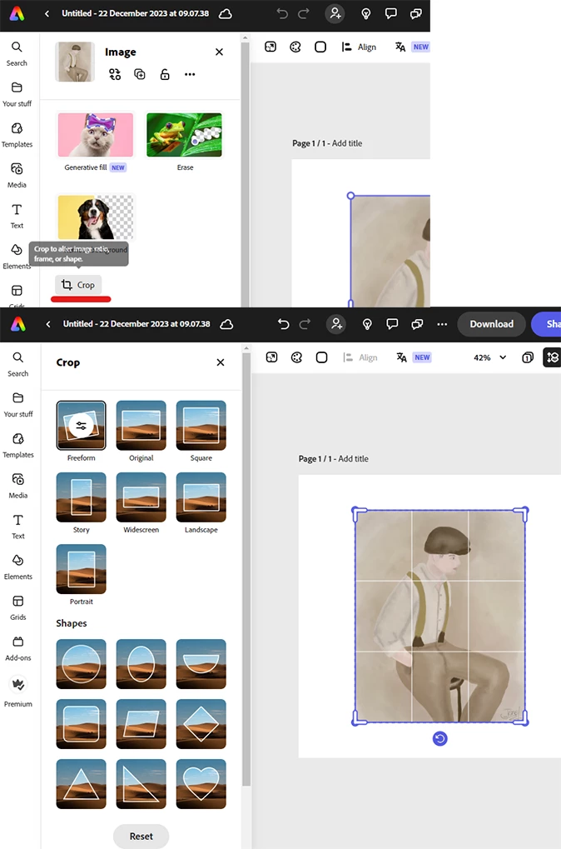
Task: Choose the circle crop shape
Action: click(81, 664)
